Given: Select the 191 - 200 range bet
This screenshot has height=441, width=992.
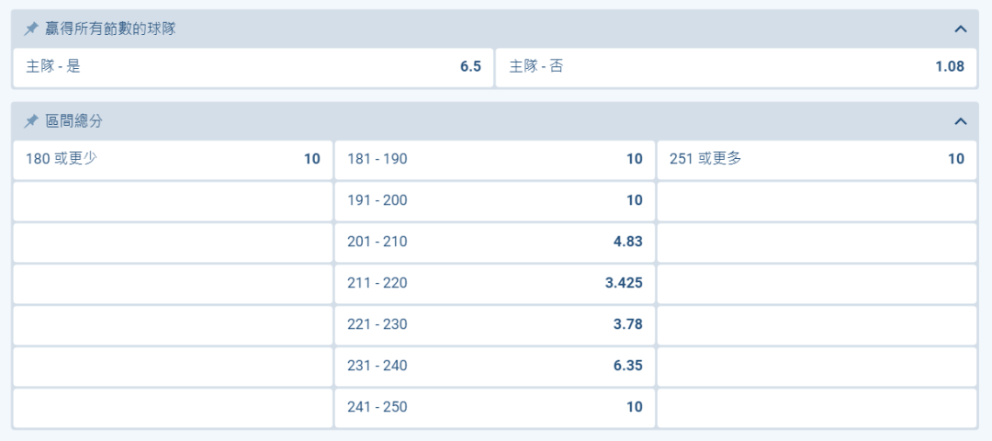Looking at the screenshot, I should pos(494,200).
